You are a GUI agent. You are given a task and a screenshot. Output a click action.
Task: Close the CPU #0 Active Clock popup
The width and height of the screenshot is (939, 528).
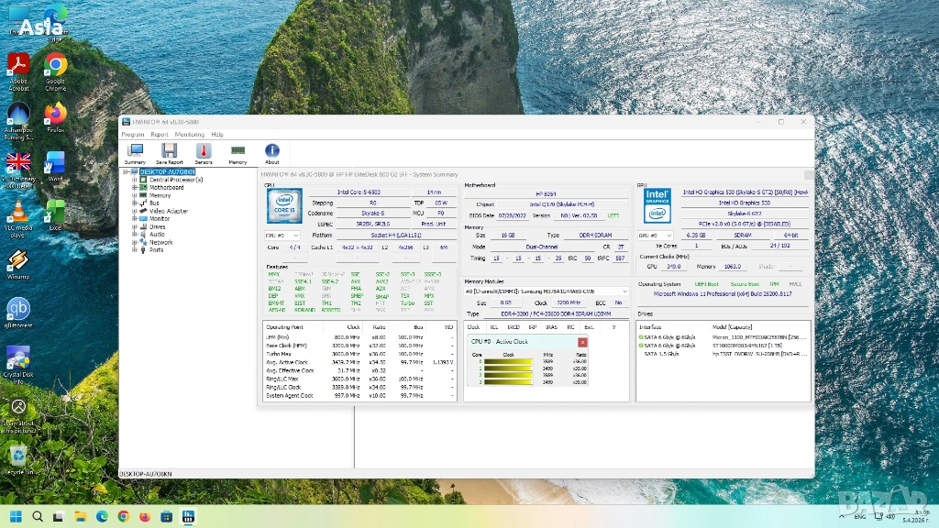pos(582,342)
